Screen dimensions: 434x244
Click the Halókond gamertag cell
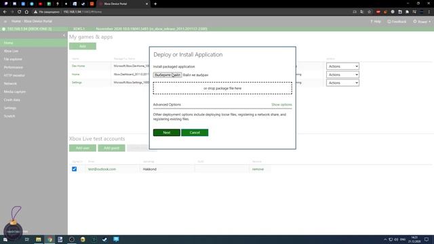click(x=167, y=169)
